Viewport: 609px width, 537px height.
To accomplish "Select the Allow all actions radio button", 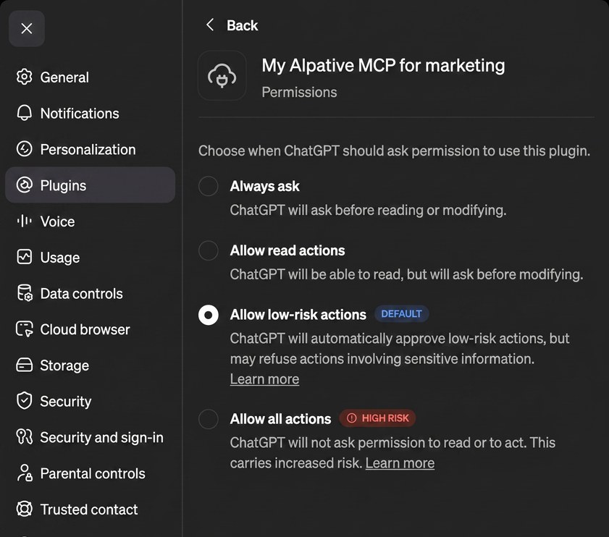I will point(208,419).
